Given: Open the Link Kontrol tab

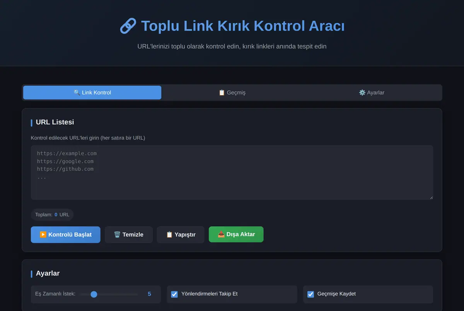Looking at the screenshot, I should click(x=92, y=93).
